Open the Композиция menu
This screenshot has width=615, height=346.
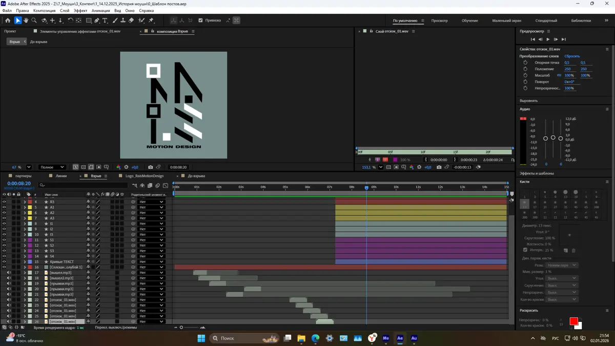point(44,11)
